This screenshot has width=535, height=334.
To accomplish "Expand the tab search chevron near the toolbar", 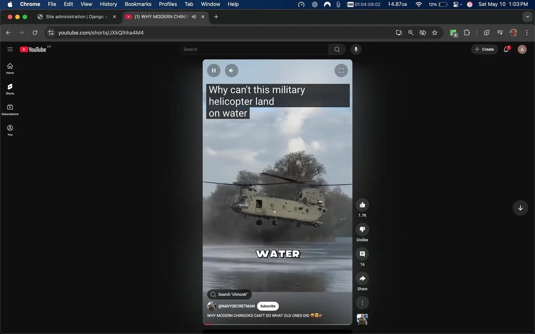I will 528,16.
